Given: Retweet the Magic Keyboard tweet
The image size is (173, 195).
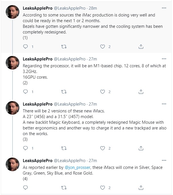Looking at the screenshot, I should [64, 148].
